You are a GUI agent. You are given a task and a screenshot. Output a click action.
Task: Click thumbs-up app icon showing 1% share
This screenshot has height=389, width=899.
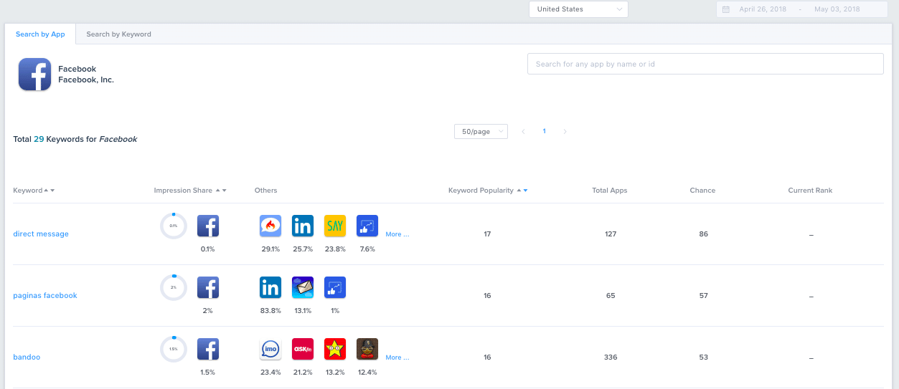pyautogui.click(x=335, y=288)
